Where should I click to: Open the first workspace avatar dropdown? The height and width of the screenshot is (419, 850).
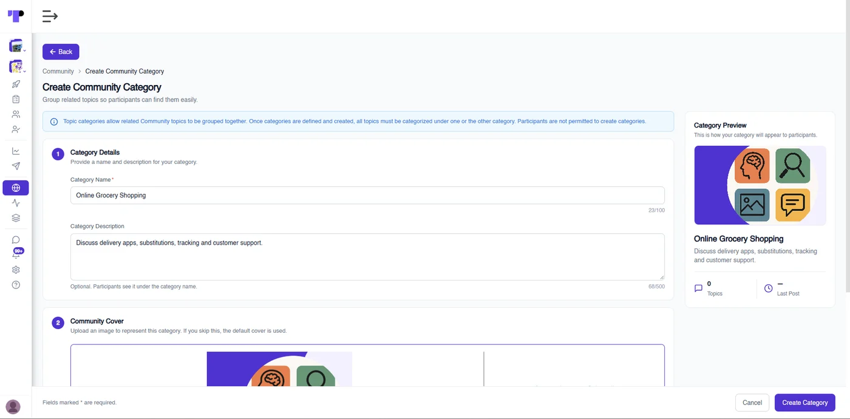pos(16,46)
